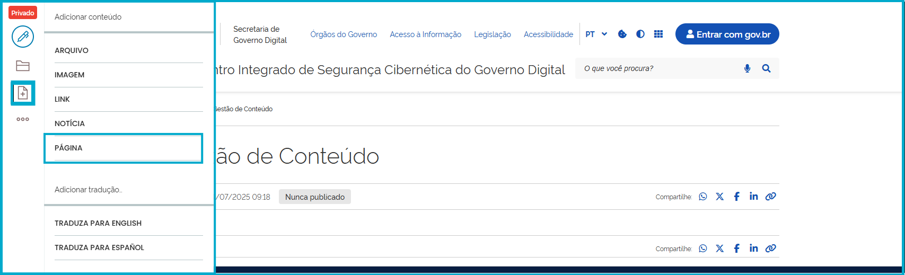Click the Adicionar conteúdo header text
905x275 pixels.
pyautogui.click(x=88, y=17)
